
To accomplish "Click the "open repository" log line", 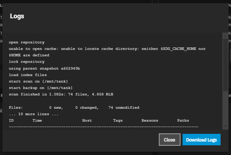I will pyautogui.click(x=27, y=42).
